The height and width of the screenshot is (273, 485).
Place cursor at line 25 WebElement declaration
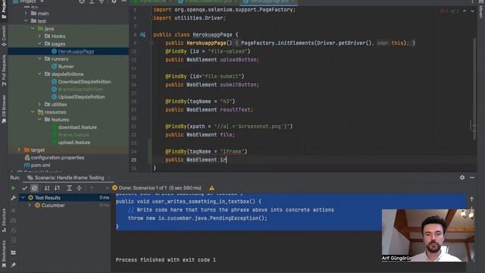[x=196, y=160]
